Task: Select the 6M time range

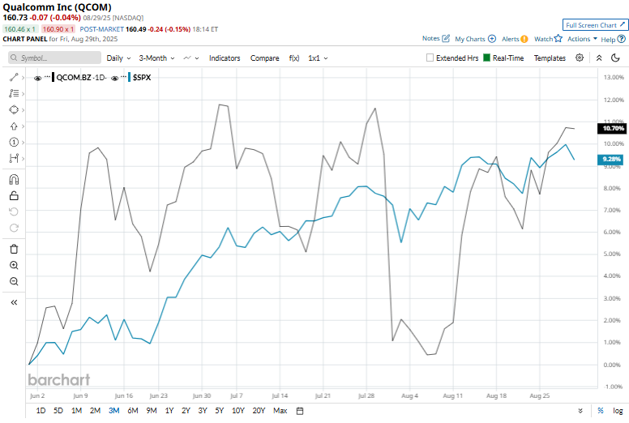Action: coord(133,411)
